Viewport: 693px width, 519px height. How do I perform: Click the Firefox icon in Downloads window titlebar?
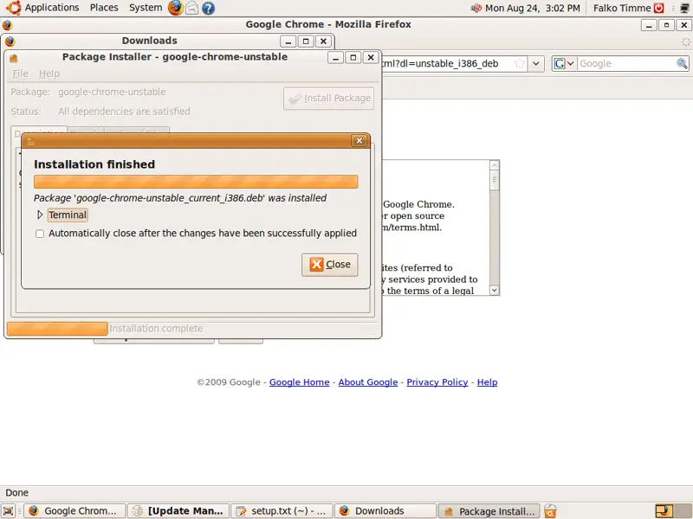[x=10, y=41]
